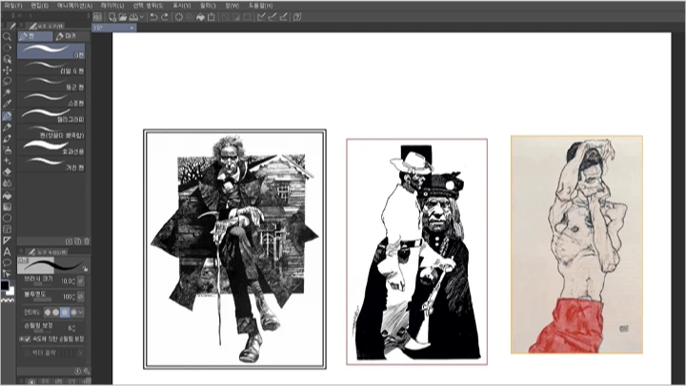
Task: Select the Text tool
Action: (x=7, y=252)
